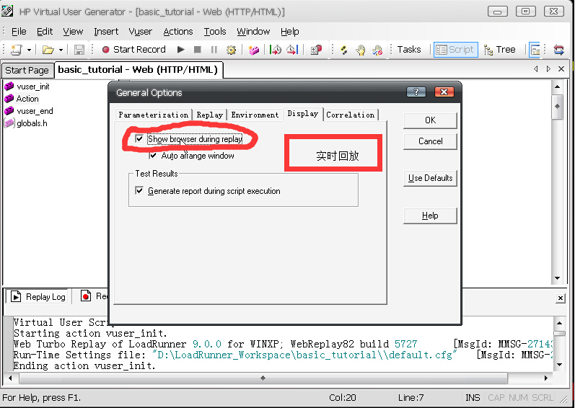This screenshot has width=575, height=408.
Task: Click editor vertical scrollbar down arrow
Action: [558, 278]
